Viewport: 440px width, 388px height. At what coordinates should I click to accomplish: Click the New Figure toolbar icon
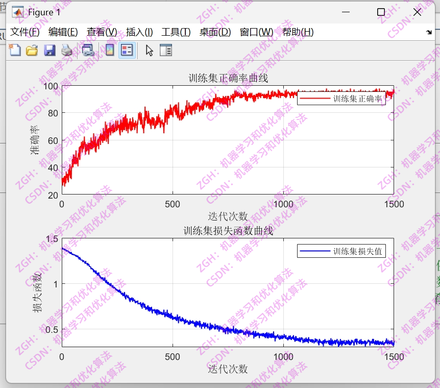[x=15, y=51]
